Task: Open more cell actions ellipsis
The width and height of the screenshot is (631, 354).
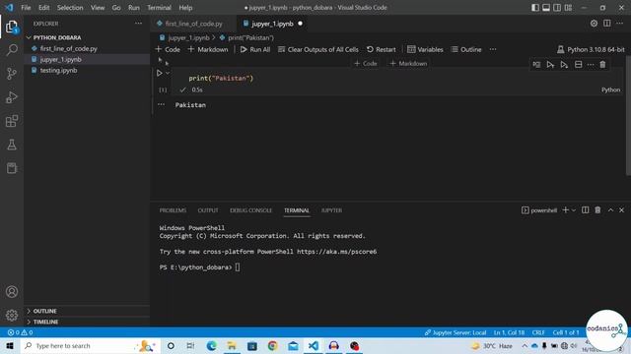Action: [591, 65]
